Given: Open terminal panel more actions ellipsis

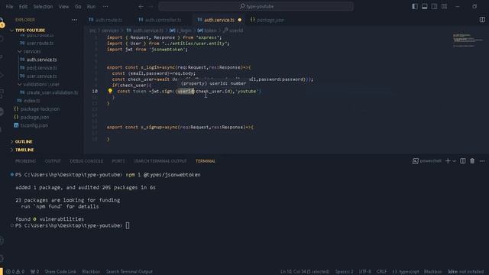Looking at the screenshot, I should coord(482,161).
